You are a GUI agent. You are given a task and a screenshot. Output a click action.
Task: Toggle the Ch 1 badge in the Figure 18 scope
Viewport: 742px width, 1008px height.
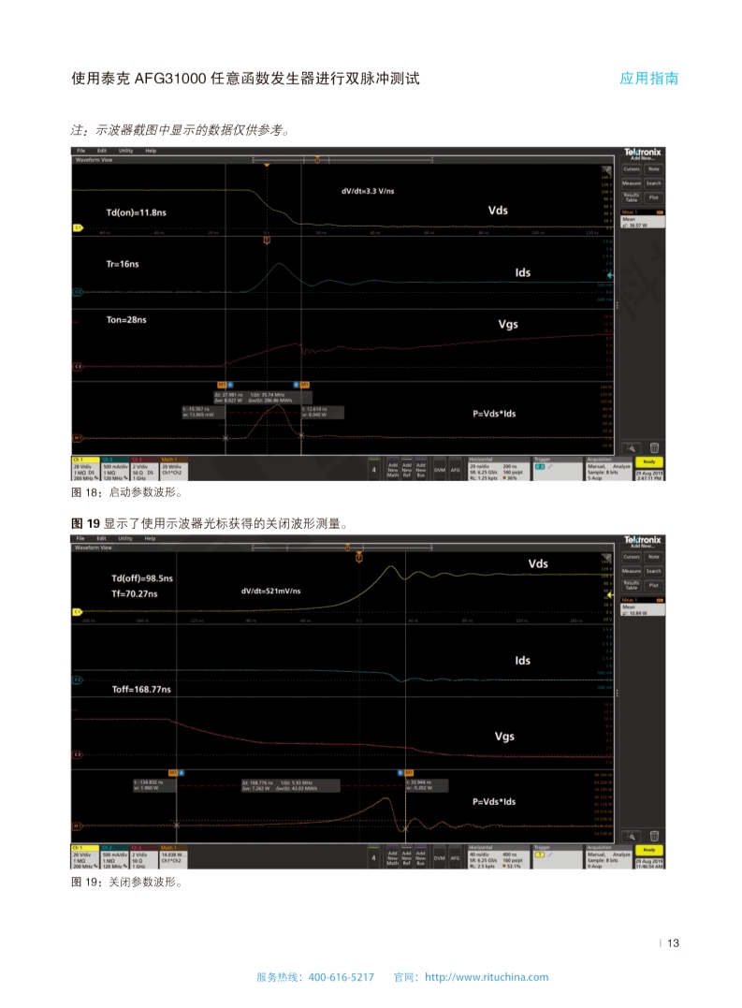click(85, 469)
